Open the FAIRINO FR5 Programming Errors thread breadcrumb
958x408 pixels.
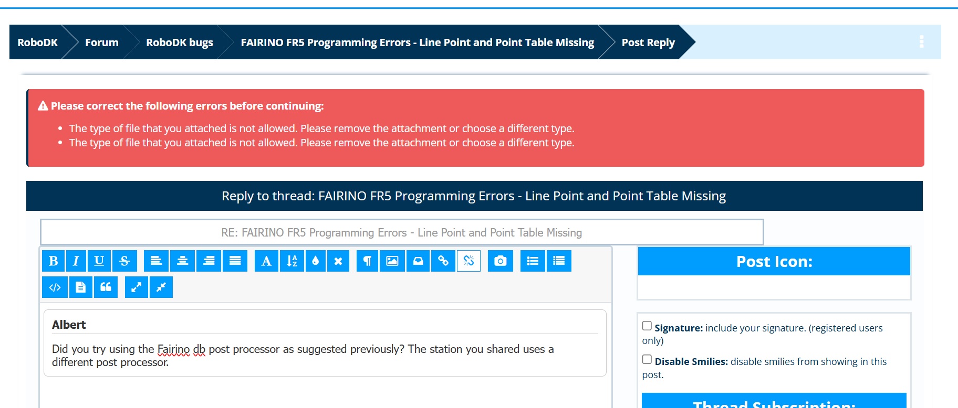[418, 42]
